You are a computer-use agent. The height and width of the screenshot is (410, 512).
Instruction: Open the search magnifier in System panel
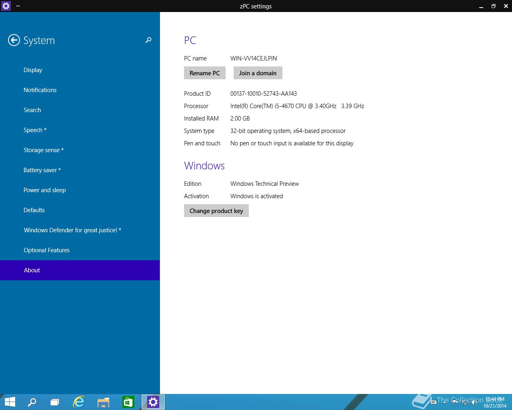[148, 40]
